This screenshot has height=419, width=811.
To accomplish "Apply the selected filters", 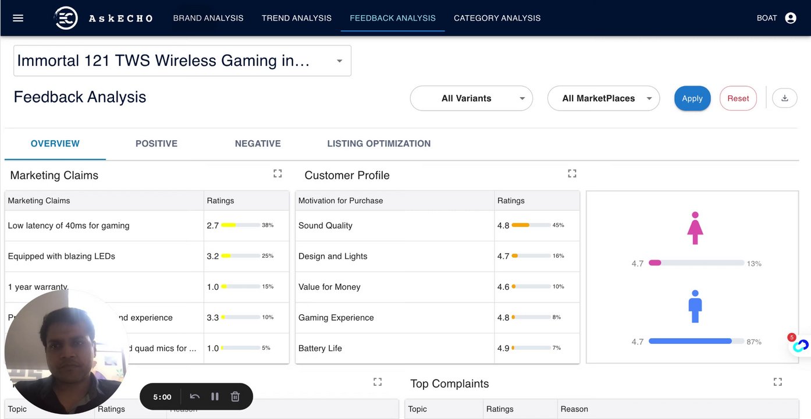I will (692, 98).
